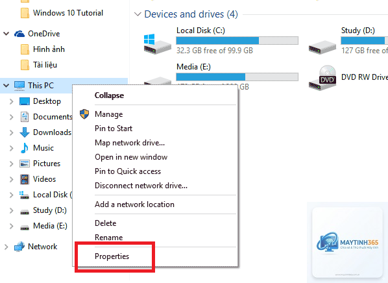Collapse the Devices and drives section
This screenshot has height=283, width=388.
pos(138,14)
